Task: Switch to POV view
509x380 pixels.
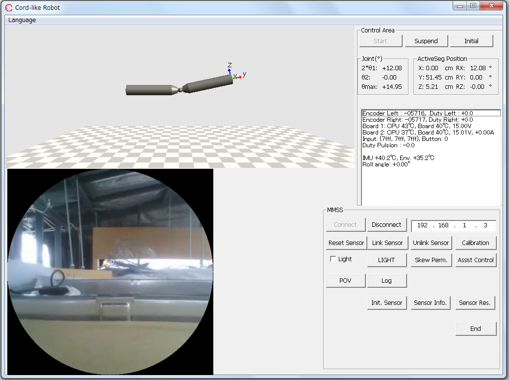Action: (346, 281)
